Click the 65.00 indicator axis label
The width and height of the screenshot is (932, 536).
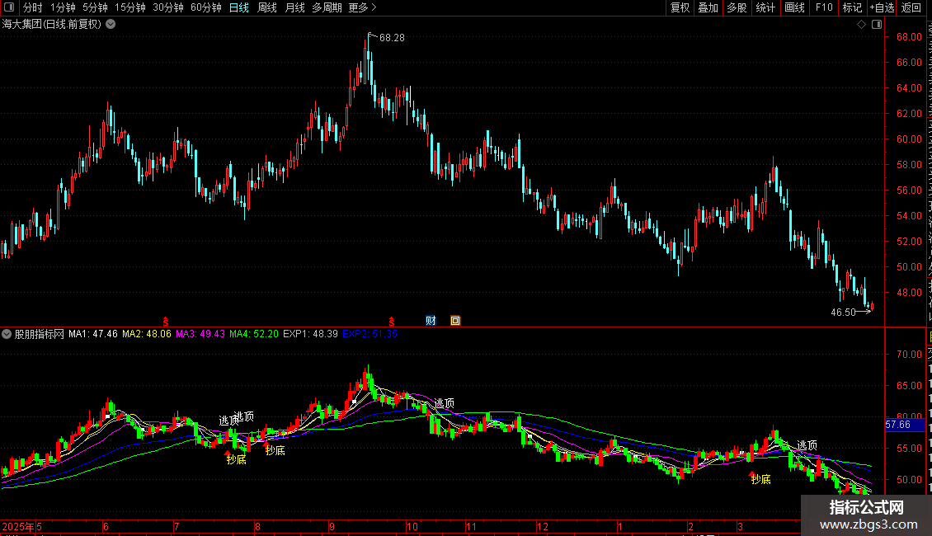click(909, 386)
